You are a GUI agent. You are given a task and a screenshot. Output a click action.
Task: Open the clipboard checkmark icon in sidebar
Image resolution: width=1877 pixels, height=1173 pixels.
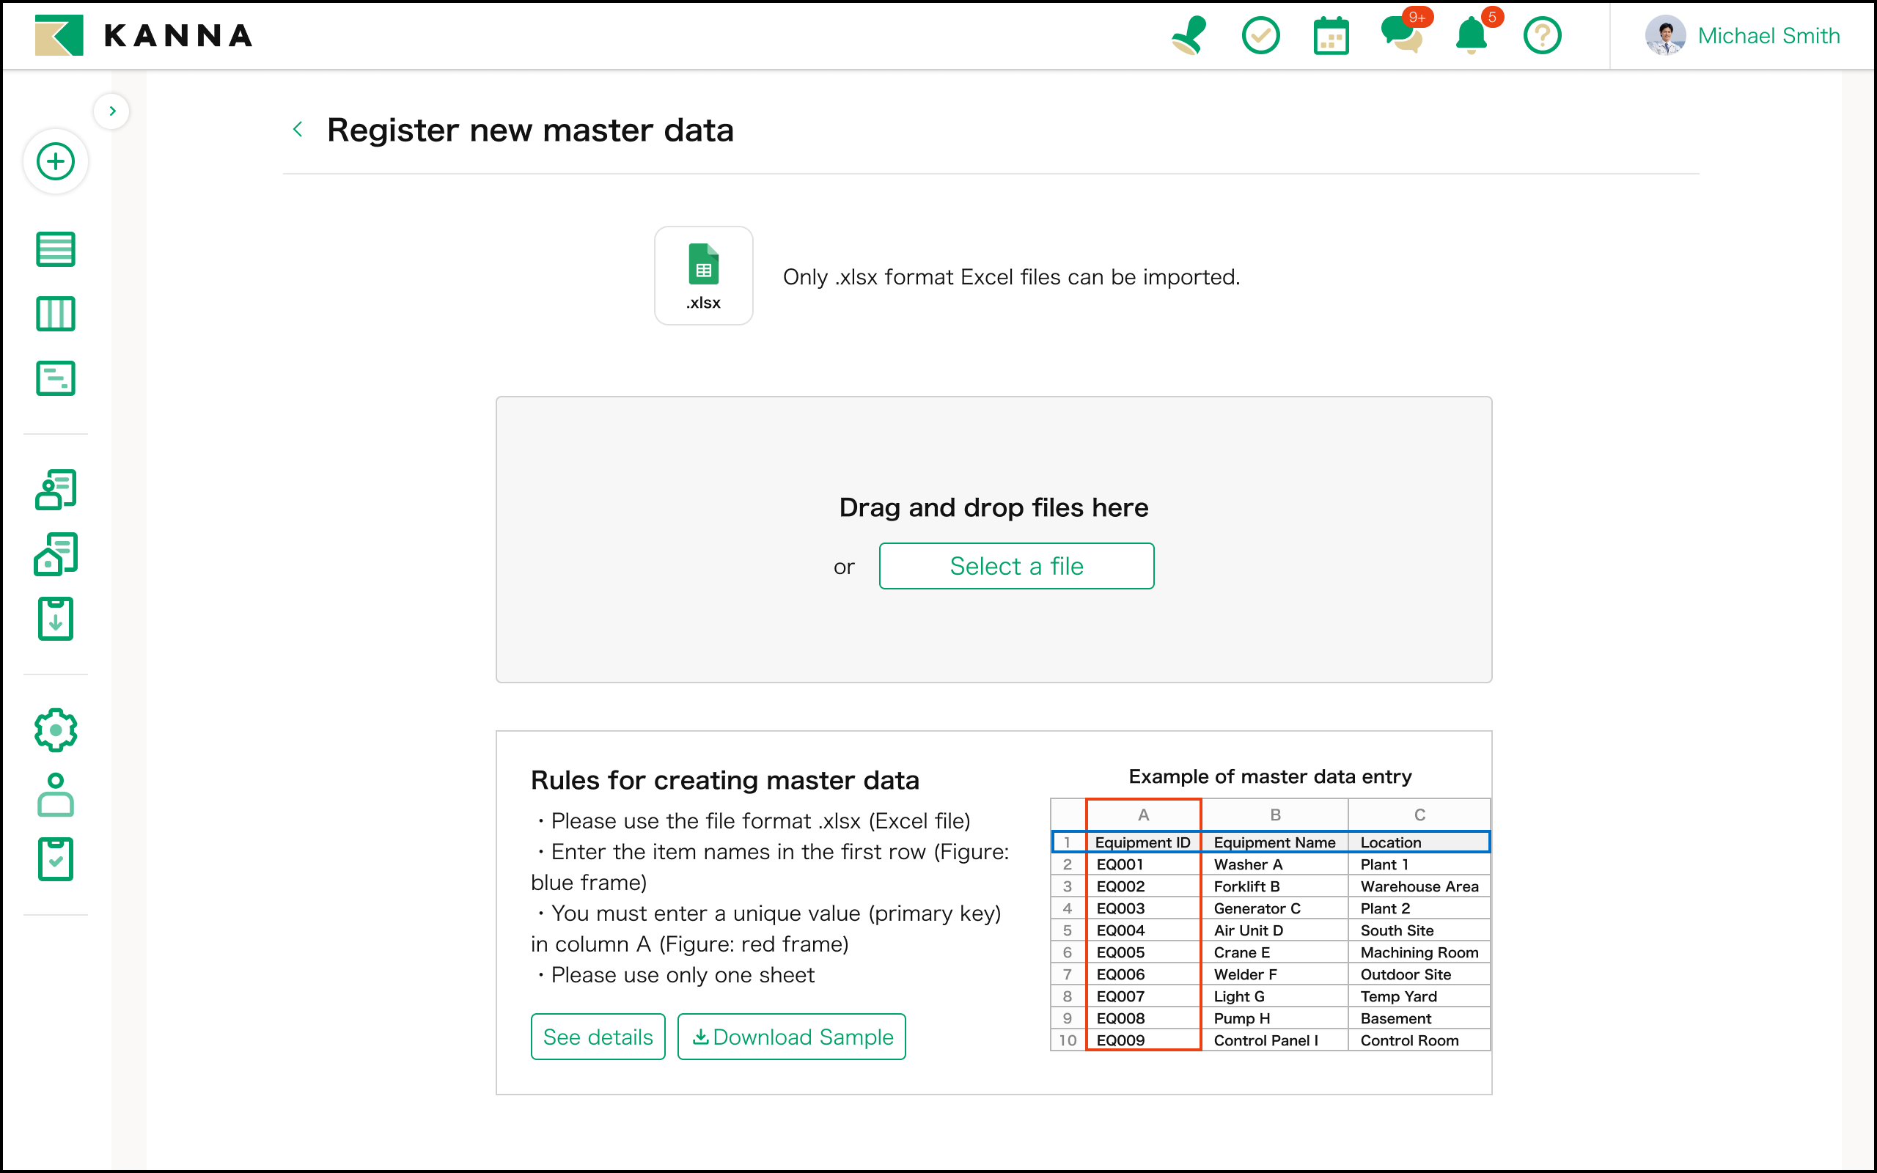[x=56, y=858]
